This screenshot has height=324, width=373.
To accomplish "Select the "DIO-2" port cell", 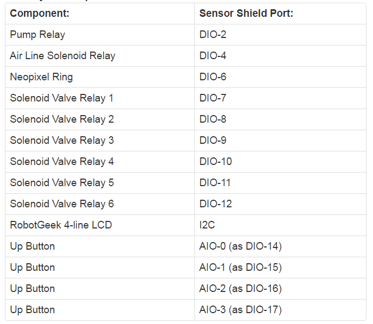I will 213,35.
